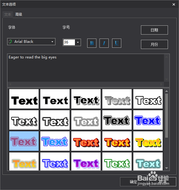
Task: Click the text box vertical scroll-up arrow
Action: coord(167,57)
